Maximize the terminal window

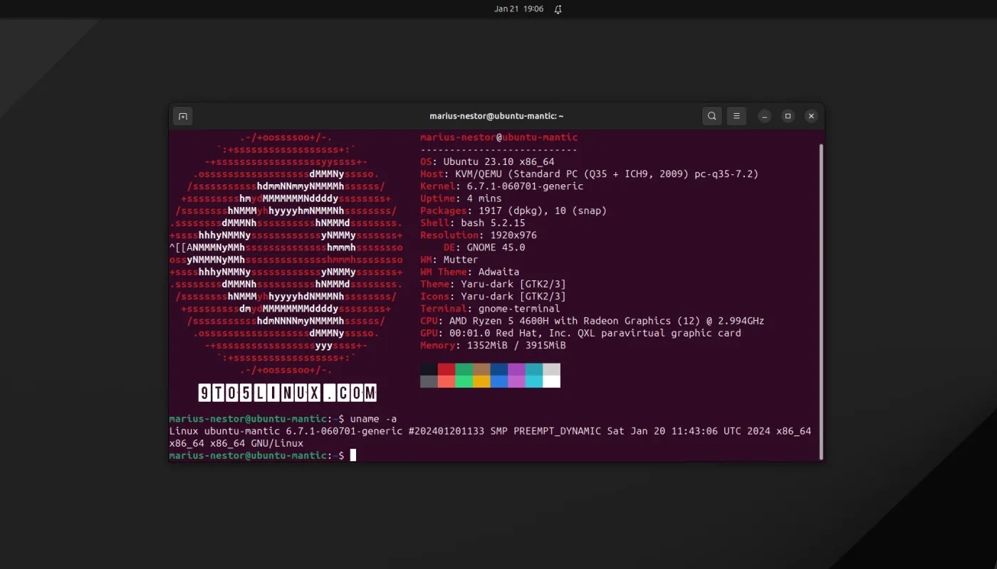click(x=788, y=116)
